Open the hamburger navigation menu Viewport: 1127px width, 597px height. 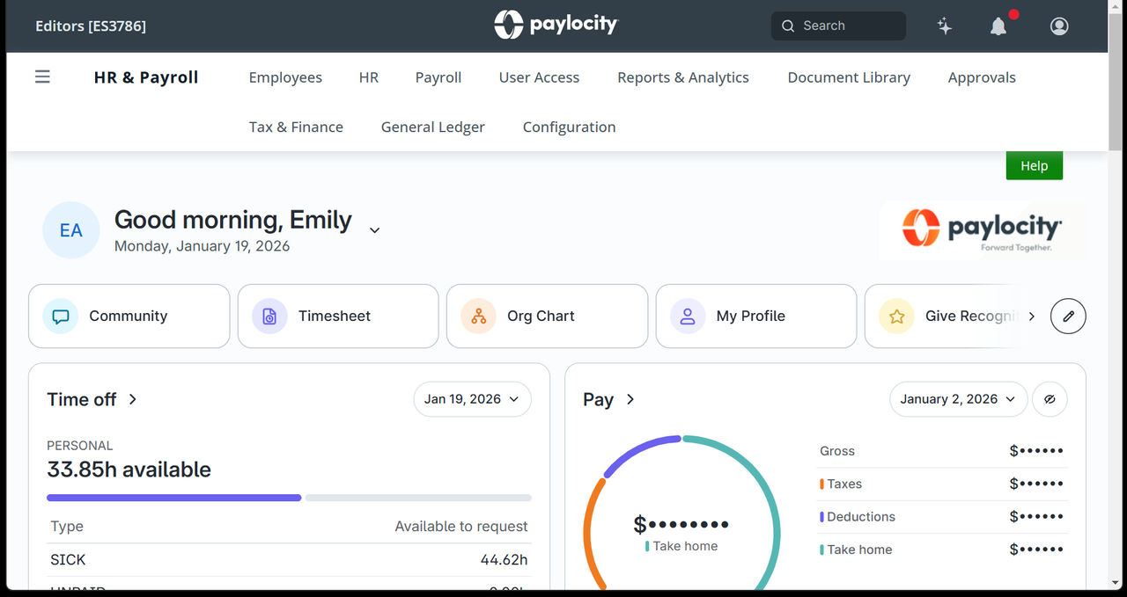pyautogui.click(x=42, y=76)
